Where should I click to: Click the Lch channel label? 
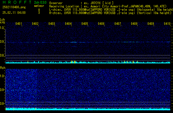tap(2, 20)
